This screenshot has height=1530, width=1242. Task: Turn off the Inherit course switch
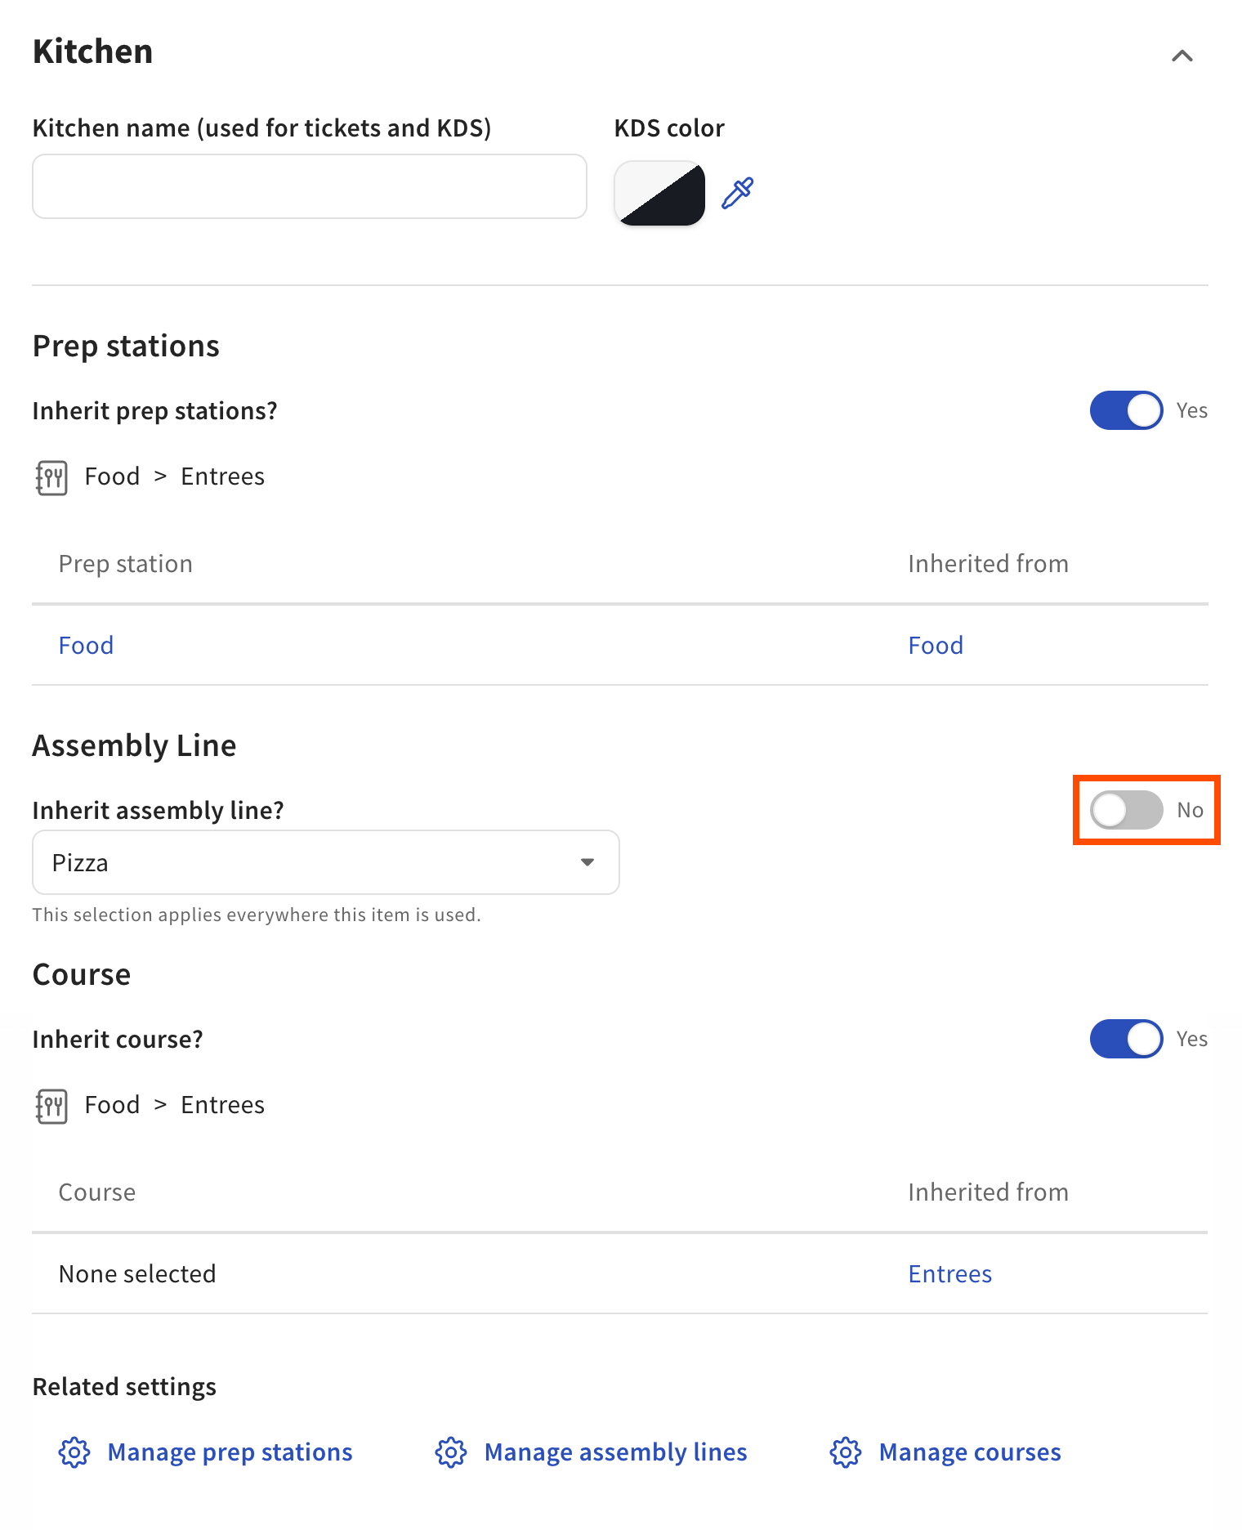point(1127,1039)
